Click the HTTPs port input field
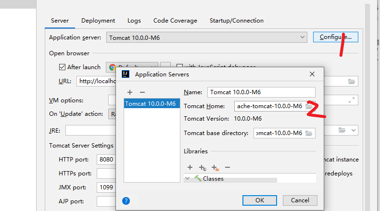Image resolution: width=380 pixels, height=211 pixels. (106, 174)
